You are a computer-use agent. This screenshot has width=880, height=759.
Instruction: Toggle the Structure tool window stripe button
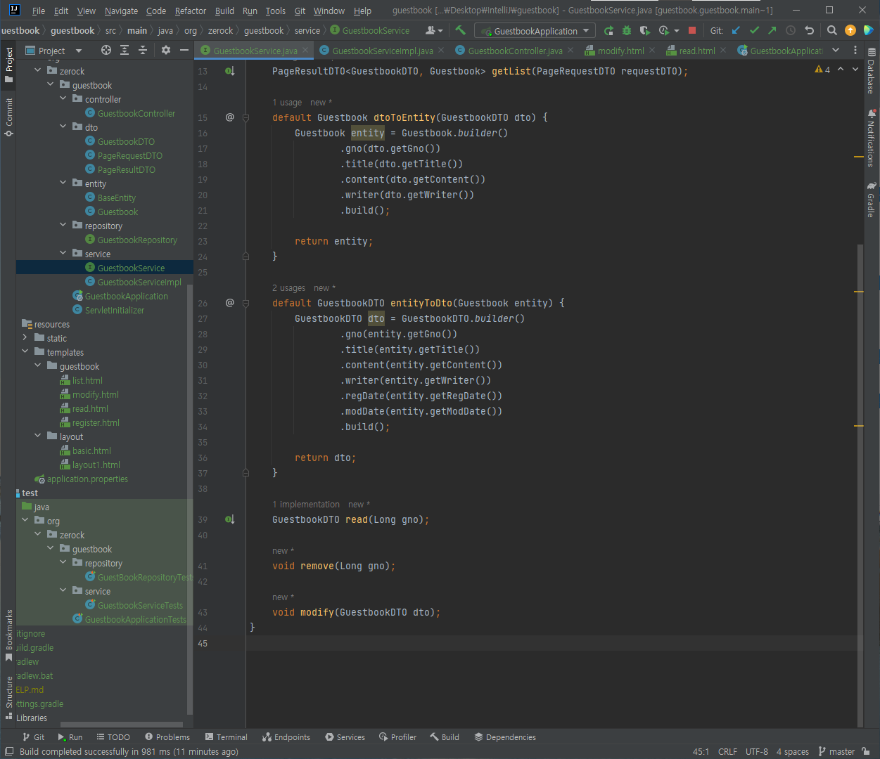click(8, 698)
